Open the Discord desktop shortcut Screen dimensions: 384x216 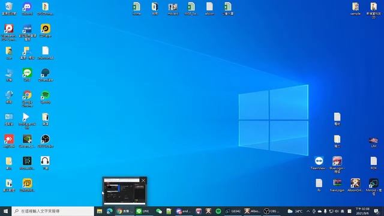pyautogui.click(x=27, y=8)
